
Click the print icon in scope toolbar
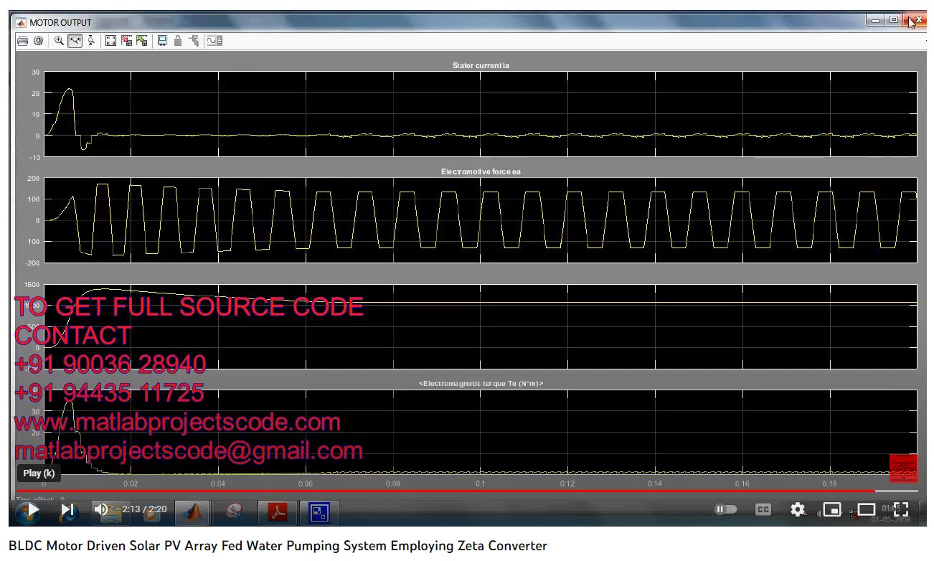point(23,41)
